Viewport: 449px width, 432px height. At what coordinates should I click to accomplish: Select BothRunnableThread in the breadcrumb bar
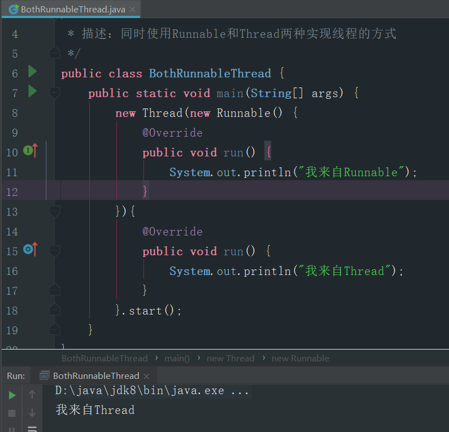(104, 359)
